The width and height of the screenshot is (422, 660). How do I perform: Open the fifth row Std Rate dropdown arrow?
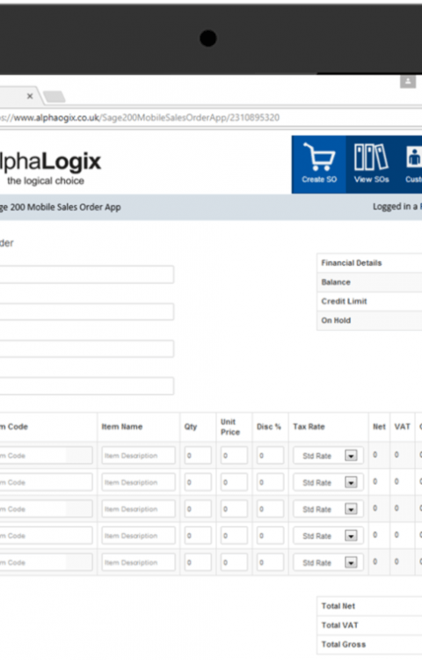[351, 562]
